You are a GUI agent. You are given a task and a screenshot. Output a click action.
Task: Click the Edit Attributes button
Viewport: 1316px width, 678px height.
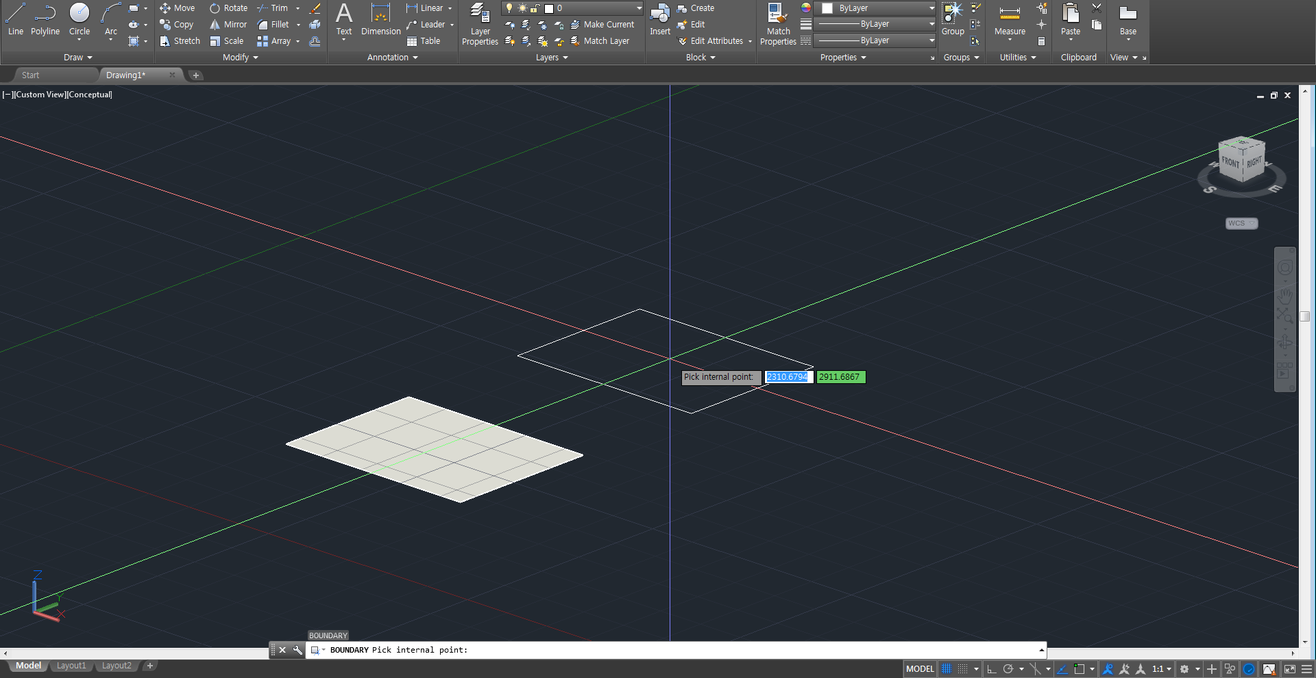tap(710, 41)
